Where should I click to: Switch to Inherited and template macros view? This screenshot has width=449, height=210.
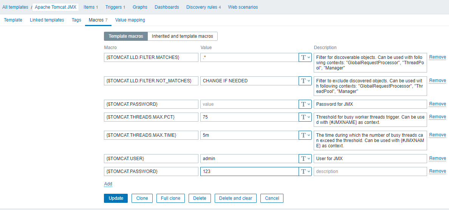[x=183, y=36]
